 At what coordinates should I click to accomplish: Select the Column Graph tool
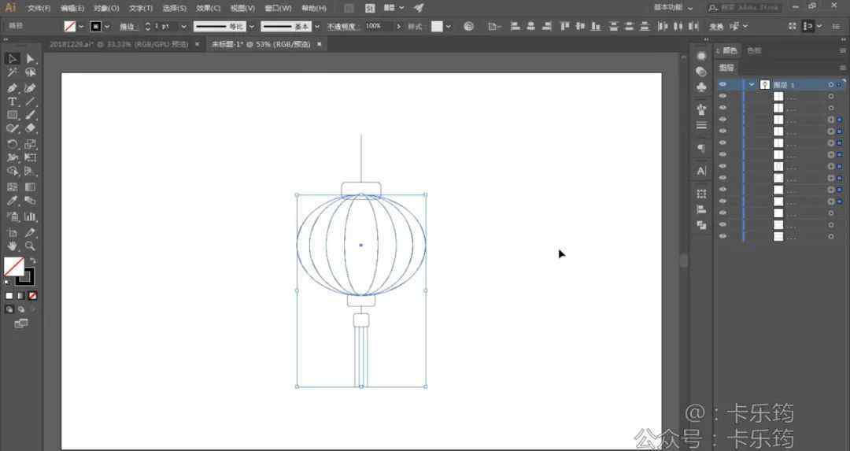click(31, 216)
